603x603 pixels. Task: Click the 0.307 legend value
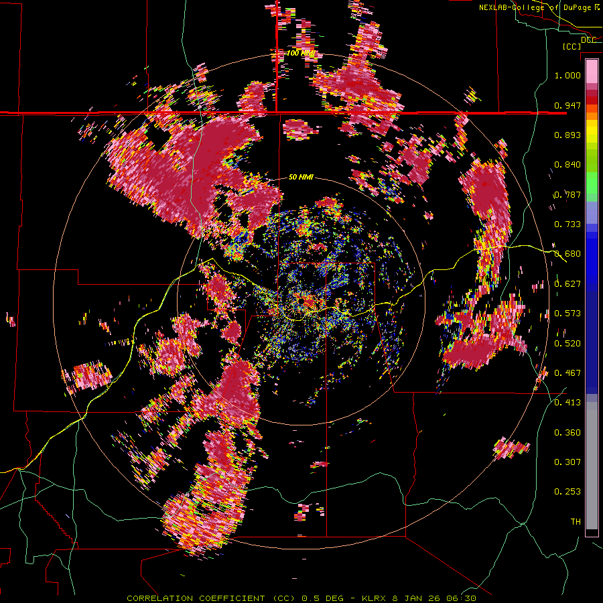click(567, 462)
